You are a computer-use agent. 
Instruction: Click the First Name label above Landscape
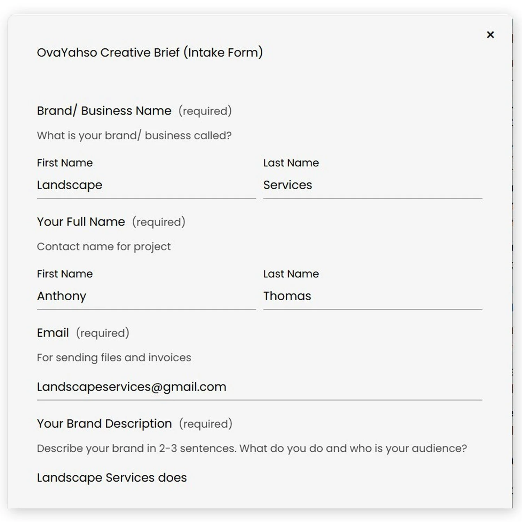65,163
